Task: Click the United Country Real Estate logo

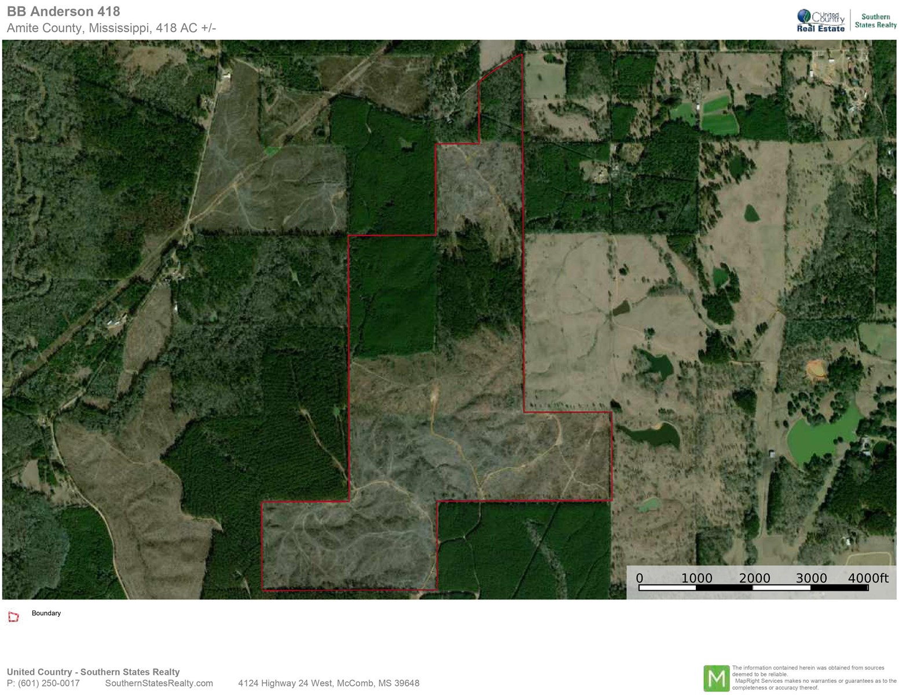Action: pyautogui.click(x=820, y=21)
